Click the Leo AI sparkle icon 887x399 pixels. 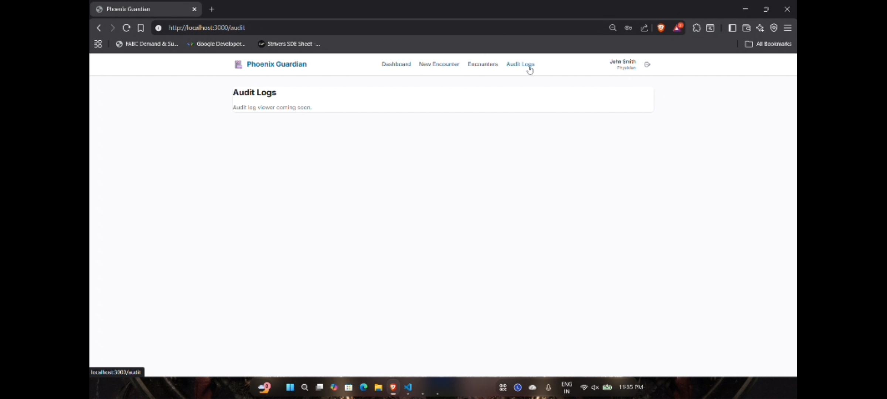click(x=760, y=28)
